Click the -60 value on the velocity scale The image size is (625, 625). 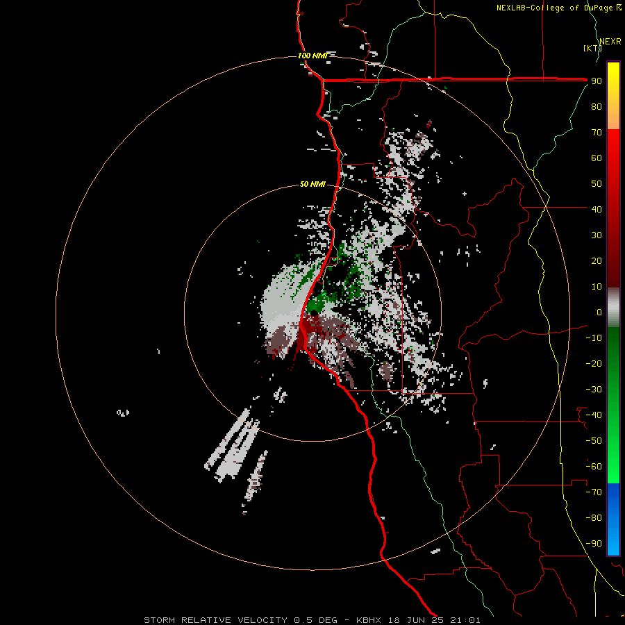[x=594, y=467]
